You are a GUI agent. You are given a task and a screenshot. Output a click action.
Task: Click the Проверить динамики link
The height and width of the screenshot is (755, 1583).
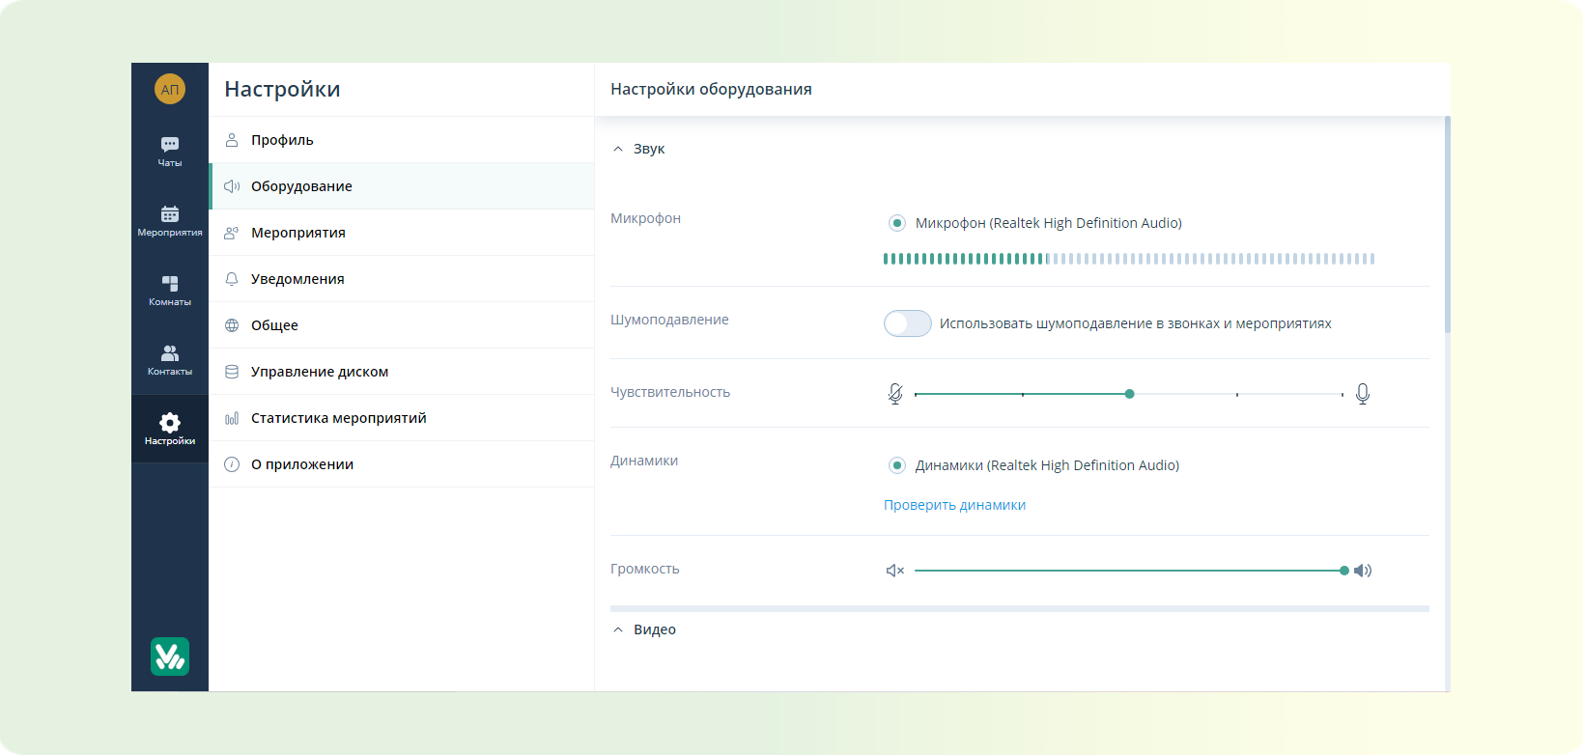[x=954, y=505]
